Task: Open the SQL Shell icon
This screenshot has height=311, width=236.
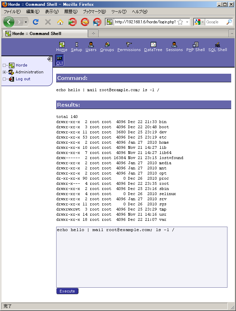Action: coord(218,45)
